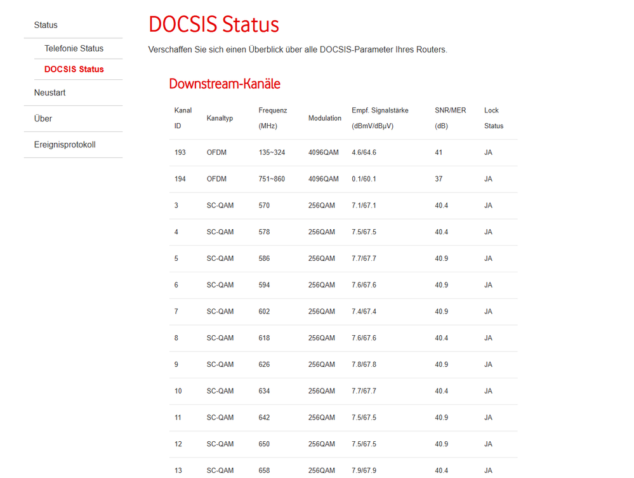Open Telefonie Status submenu entry
This screenshot has height=478, width=634.
(x=74, y=48)
